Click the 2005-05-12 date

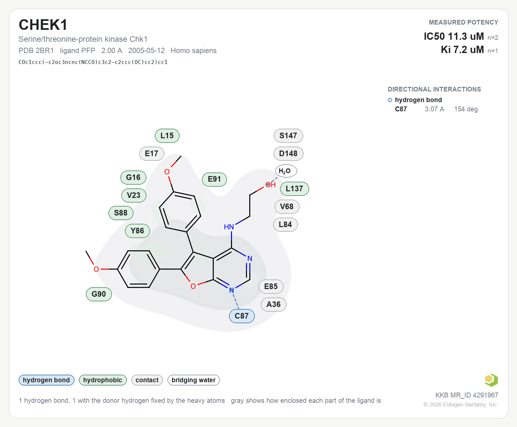click(x=146, y=51)
